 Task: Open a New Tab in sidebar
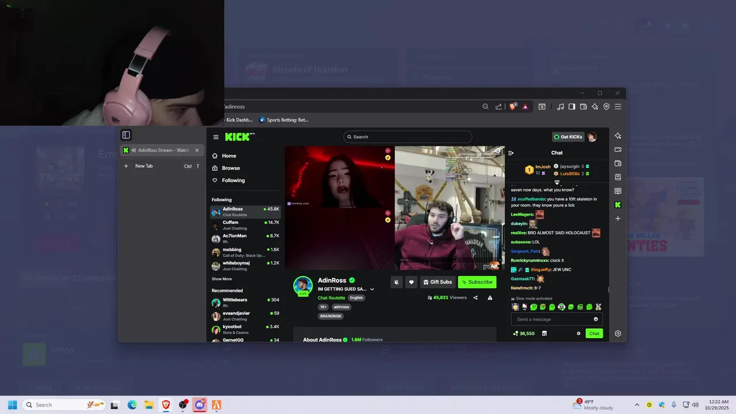click(161, 166)
